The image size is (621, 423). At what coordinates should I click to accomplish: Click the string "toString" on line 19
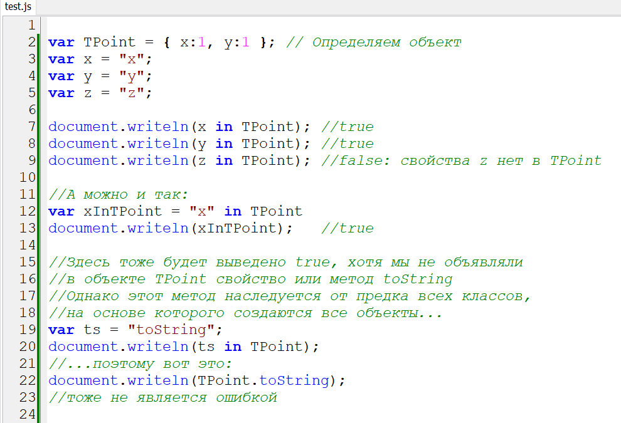click(x=171, y=330)
